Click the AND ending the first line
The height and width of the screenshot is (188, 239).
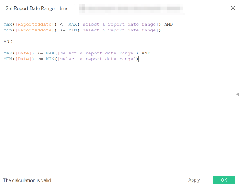[168, 25]
